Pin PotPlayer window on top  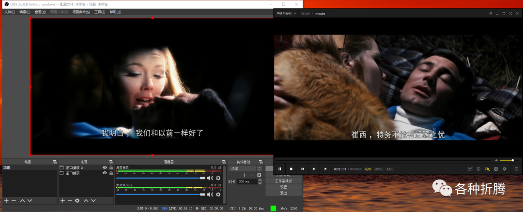tap(491, 14)
